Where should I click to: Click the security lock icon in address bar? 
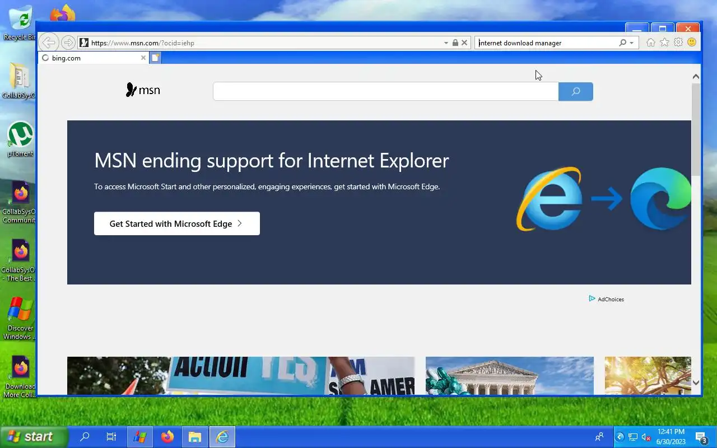coord(455,43)
